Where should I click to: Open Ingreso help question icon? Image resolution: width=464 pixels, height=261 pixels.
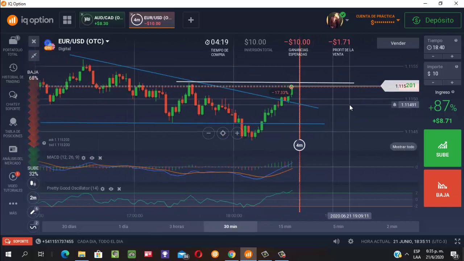tap(453, 92)
